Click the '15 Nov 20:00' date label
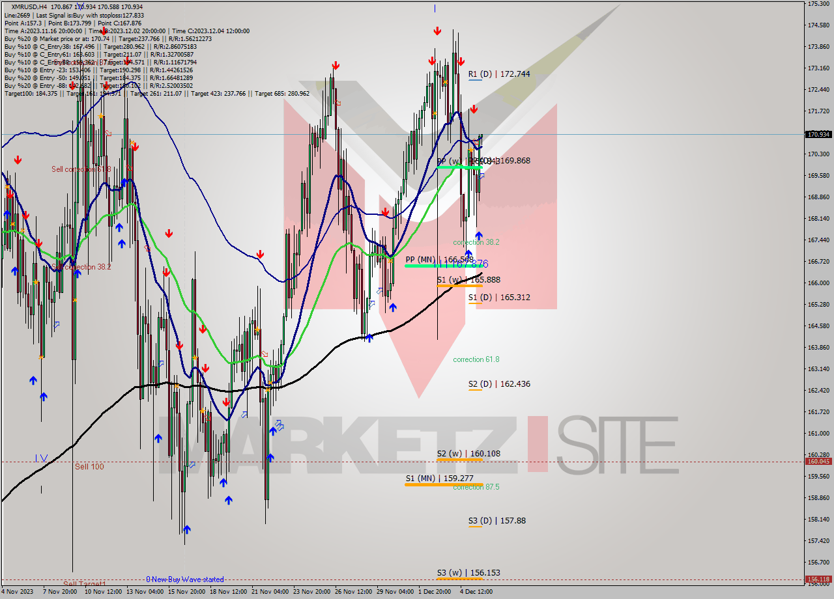The height and width of the screenshot is (599, 834). pyautogui.click(x=187, y=592)
